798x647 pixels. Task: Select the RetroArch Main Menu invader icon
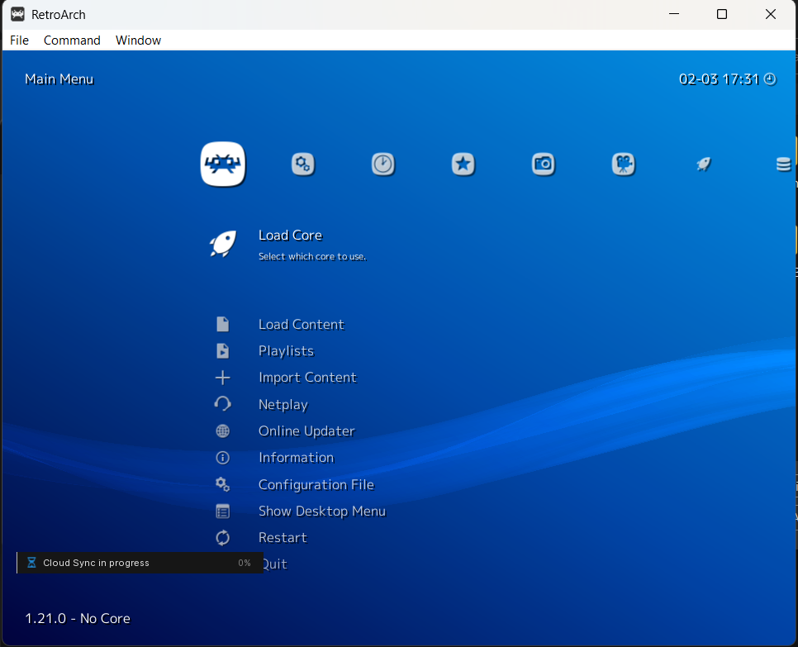(x=223, y=164)
